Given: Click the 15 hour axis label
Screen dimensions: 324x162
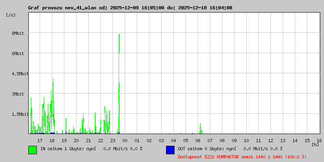Looking at the screenshot, I should pos(307,141).
